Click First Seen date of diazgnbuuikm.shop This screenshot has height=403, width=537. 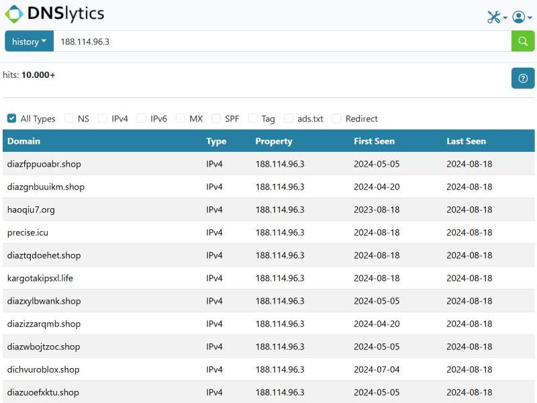pyautogui.click(x=377, y=187)
